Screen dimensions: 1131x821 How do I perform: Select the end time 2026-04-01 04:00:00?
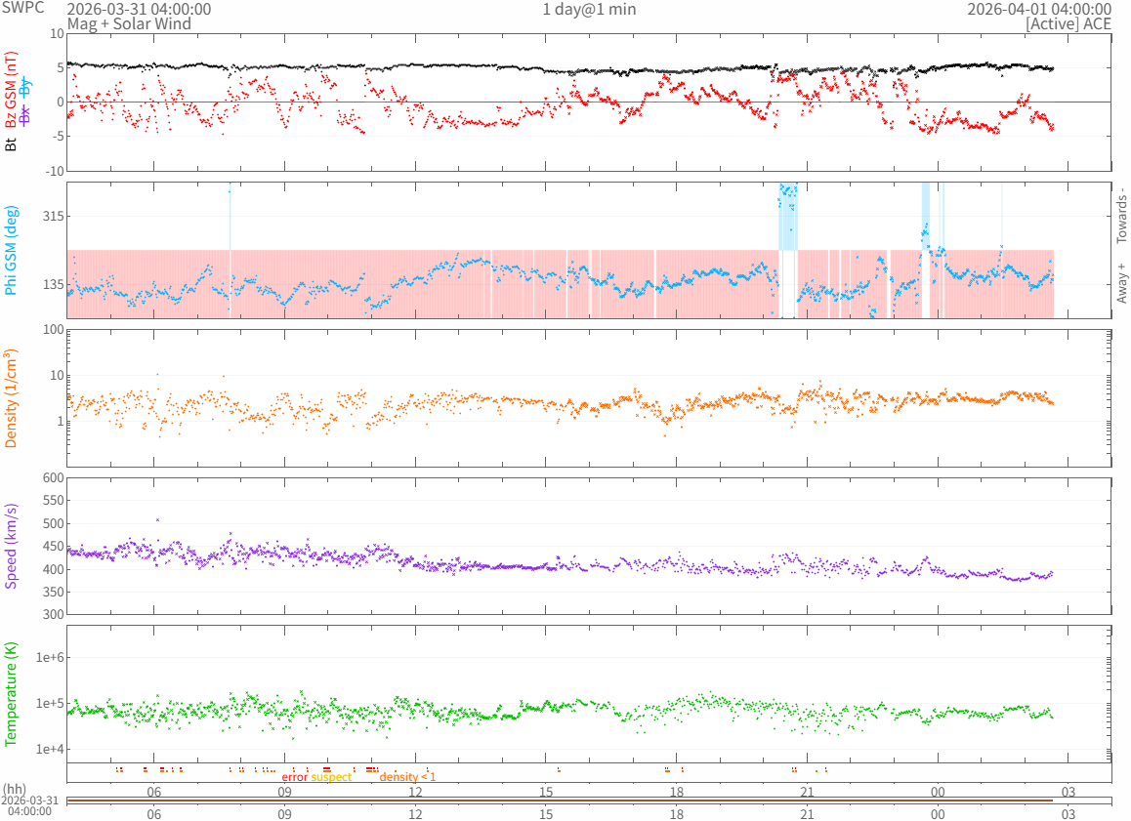click(1038, 10)
